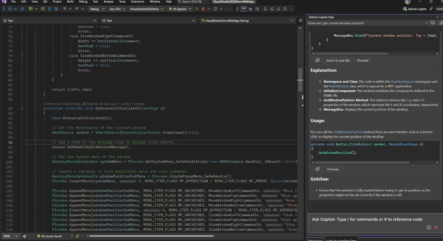443x241 pixels.
Task: Switch to the Properties bottom tab
Action: [x=315, y=240]
